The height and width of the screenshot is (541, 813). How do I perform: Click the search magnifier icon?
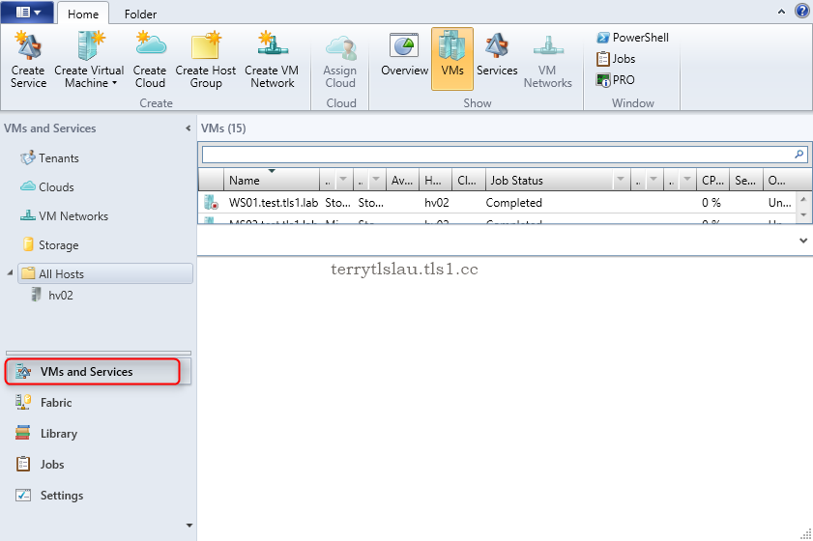pos(799,154)
